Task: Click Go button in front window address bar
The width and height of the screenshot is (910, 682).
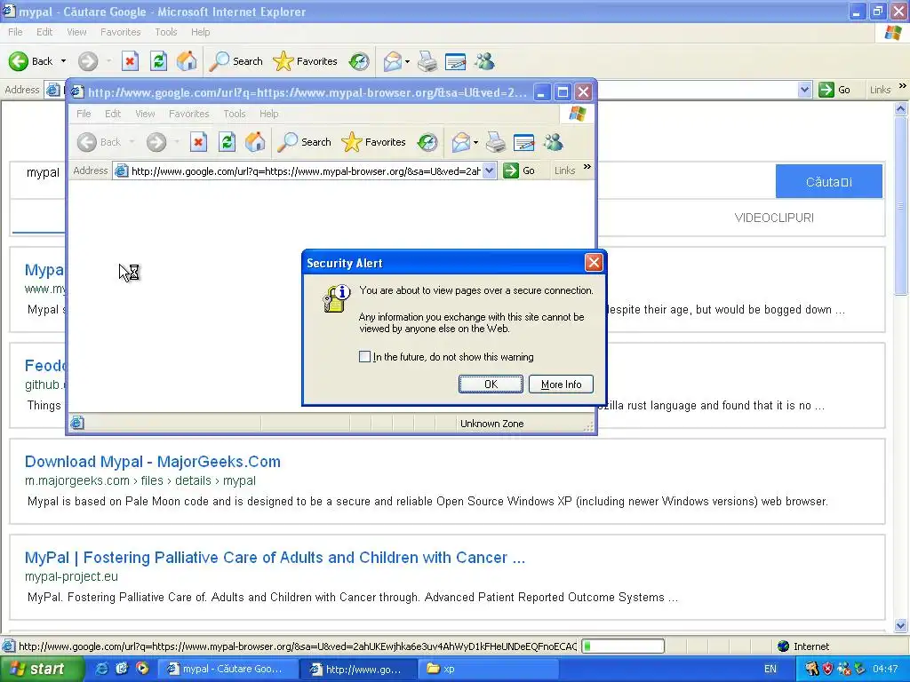Action: pyautogui.click(x=519, y=170)
